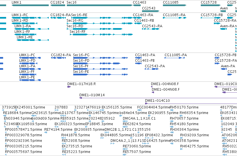Select EST EK273515.5prime
Viewport: 237px width, 156px height.
coord(77,146)
